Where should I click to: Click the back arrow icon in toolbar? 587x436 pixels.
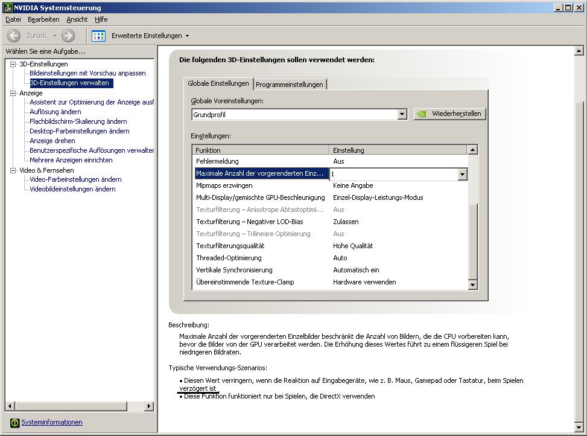14,36
